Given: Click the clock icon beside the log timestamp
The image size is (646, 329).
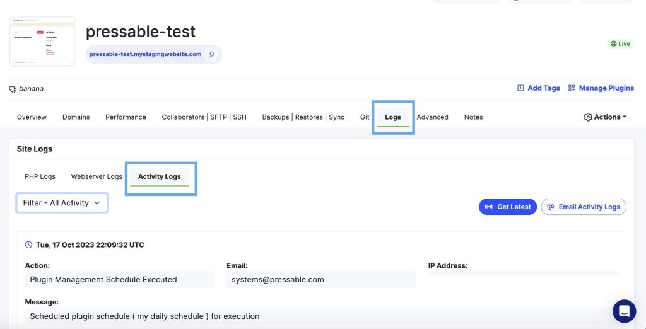Looking at the screenshot, I should pyautogui.click(x=28, y=245).
